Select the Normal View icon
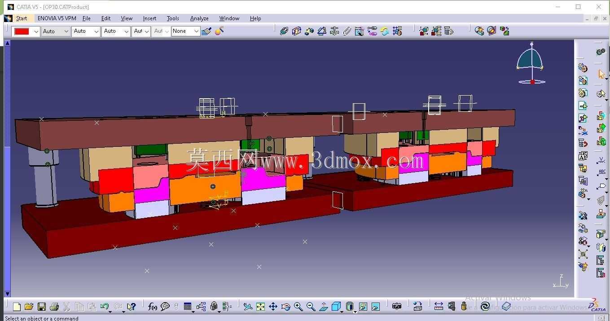This screenshot has height=321, width=610. tap(323, 307)
